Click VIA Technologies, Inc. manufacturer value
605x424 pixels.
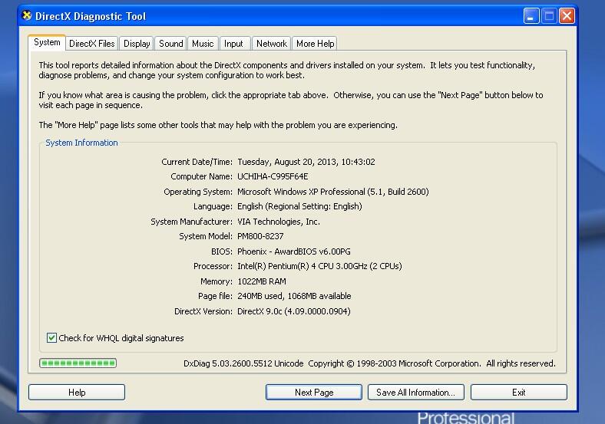click(x=279, y=222)
